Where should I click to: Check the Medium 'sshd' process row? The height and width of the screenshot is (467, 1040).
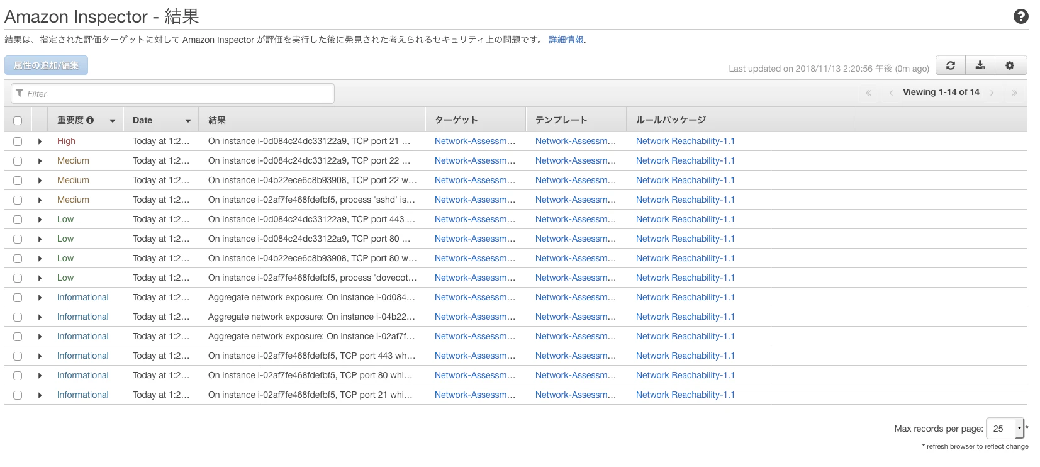click(x=18, y=200)
